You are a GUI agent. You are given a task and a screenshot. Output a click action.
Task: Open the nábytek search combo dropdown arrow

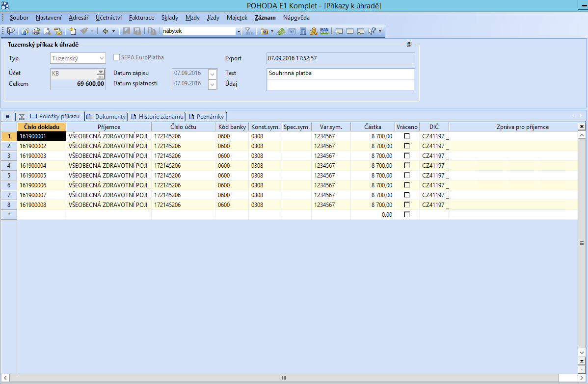click(x=239, y=31)
